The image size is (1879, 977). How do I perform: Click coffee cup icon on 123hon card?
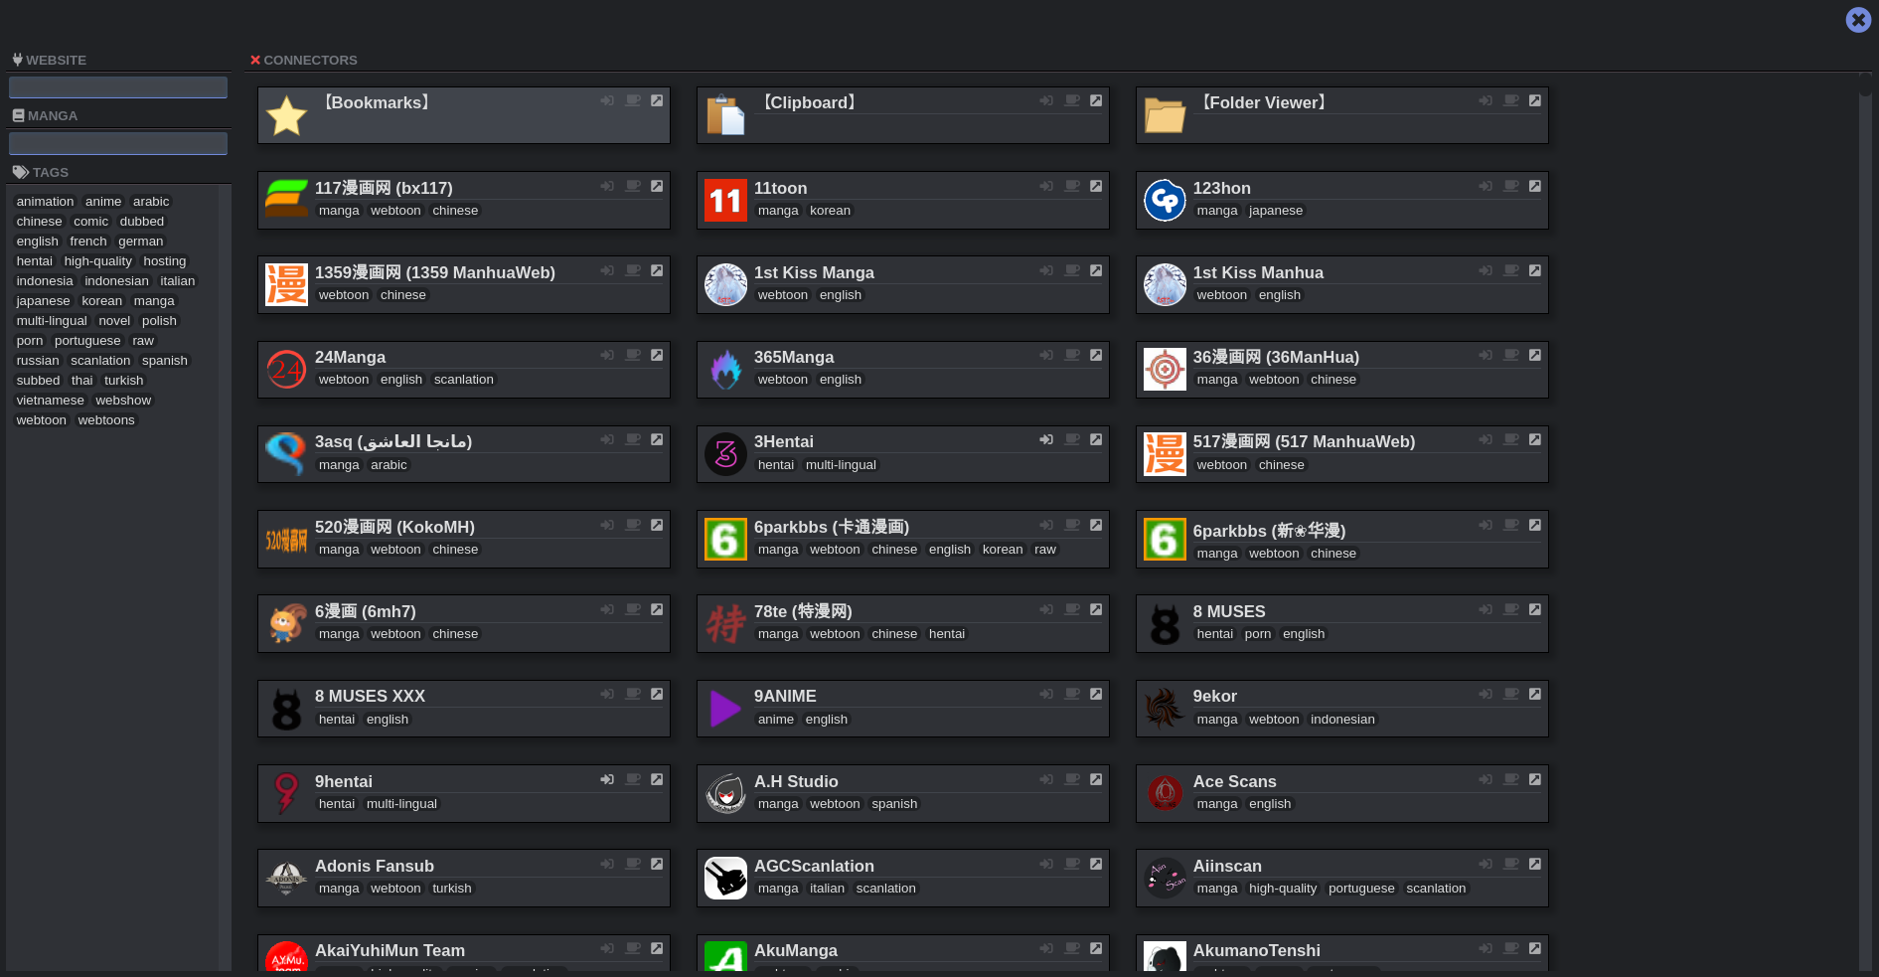pyautogui.click(x=1511, y=186)
